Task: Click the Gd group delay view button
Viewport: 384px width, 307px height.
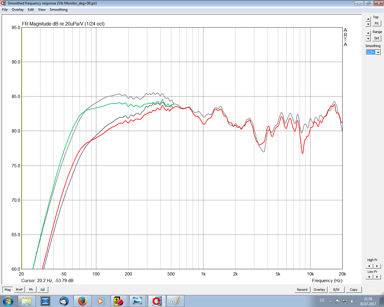Action: [43, 290]
